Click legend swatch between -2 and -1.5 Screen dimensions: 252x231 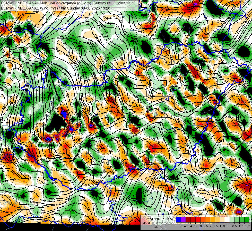point(213,219)
